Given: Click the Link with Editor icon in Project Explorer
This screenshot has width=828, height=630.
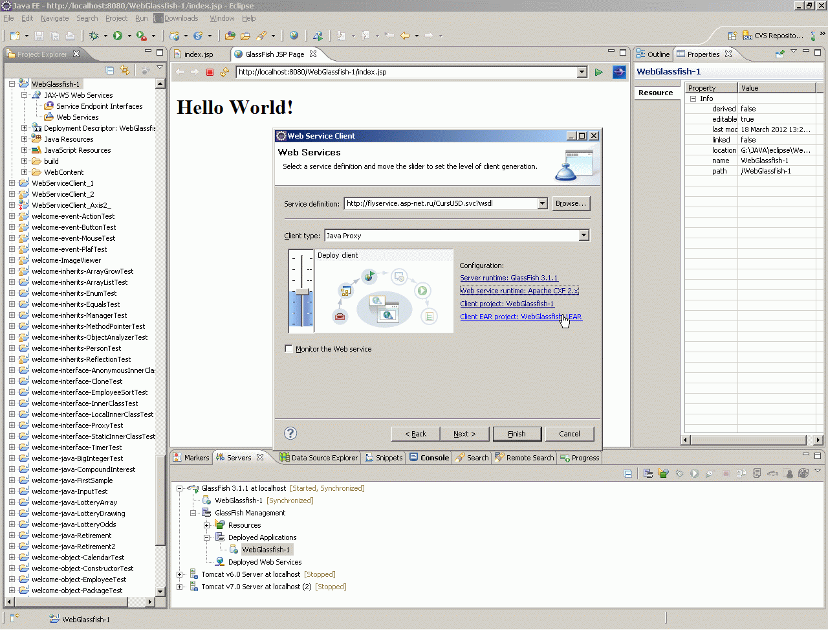Looking at the screenshot, I should click(125, 71).
